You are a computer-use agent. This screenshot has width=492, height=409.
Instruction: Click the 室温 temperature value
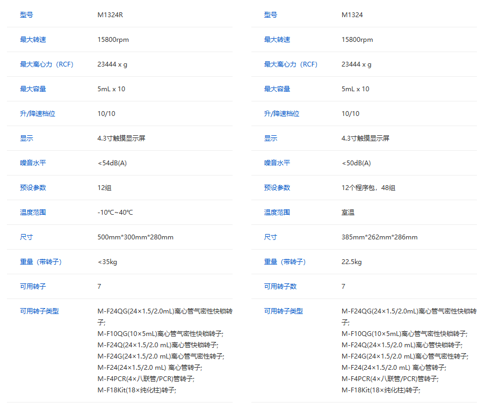[348, 213]
